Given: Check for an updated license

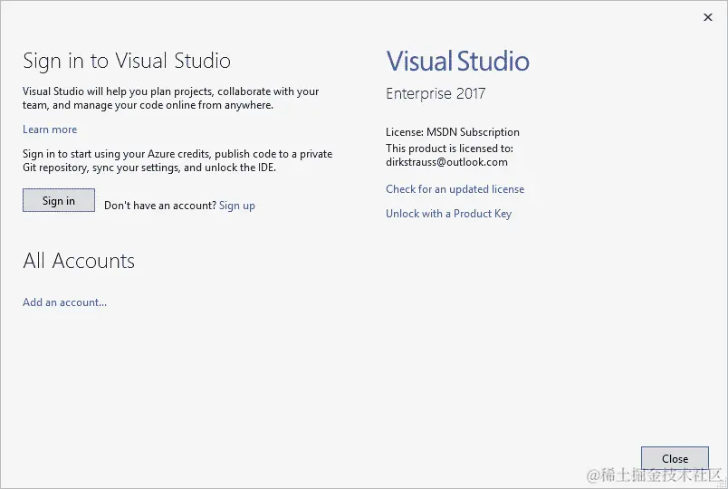Looking at the screenshot, I should tap(455, 189).
